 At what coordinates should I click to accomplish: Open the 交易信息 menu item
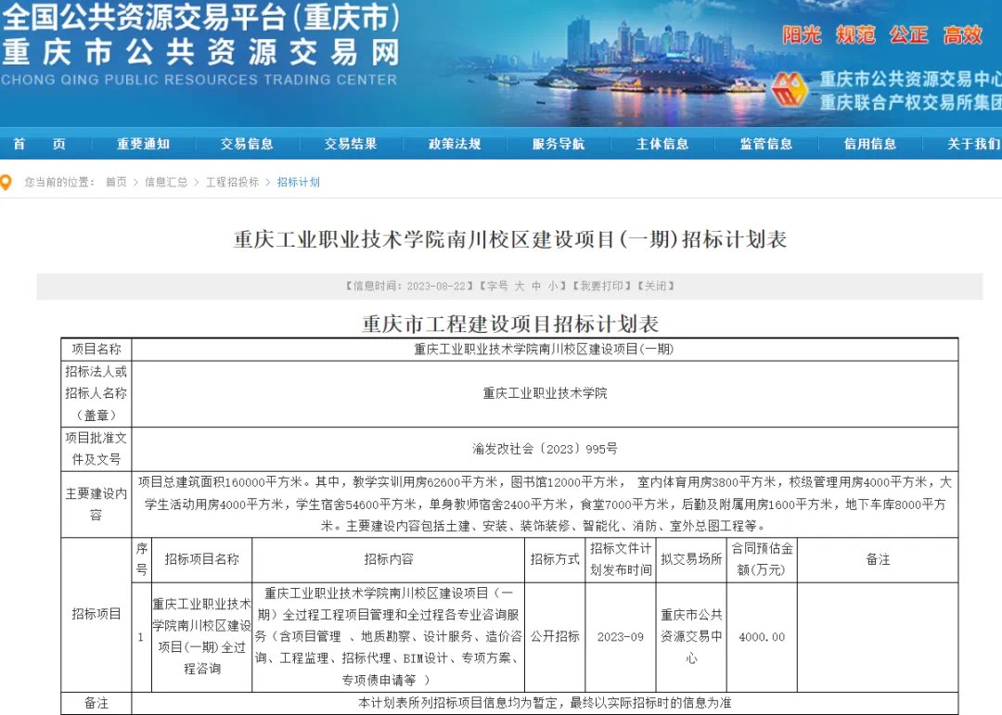point(247,144)
